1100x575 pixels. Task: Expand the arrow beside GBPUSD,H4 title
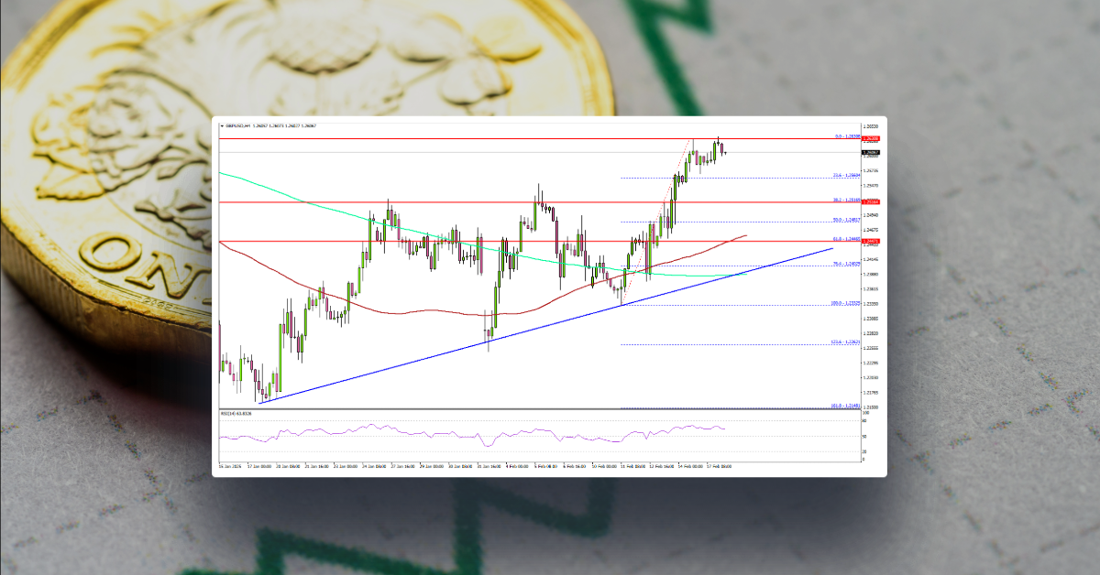click(x=222, y=125)
